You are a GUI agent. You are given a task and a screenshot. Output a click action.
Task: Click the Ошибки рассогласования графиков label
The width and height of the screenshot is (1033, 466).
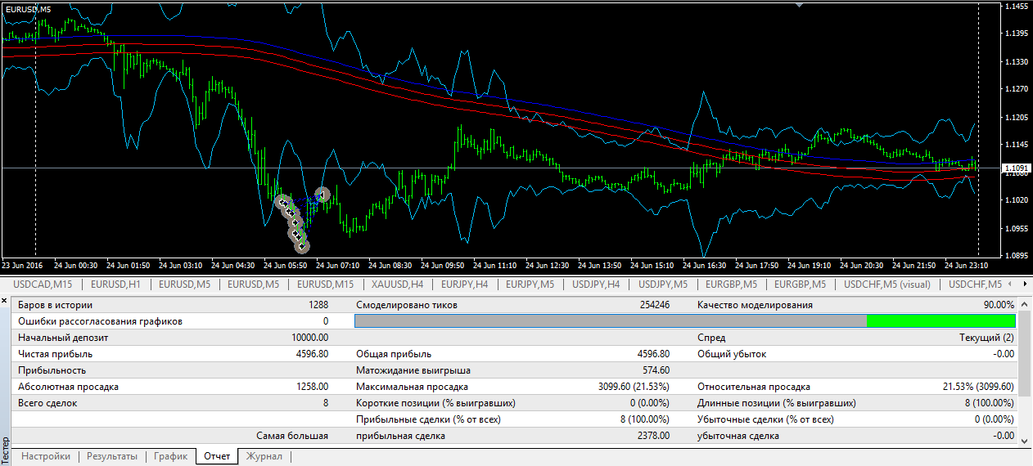99,321
